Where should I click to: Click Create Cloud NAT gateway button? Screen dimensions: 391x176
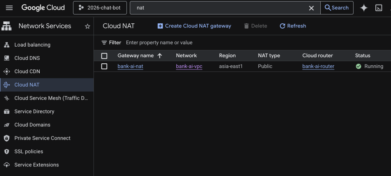(194, 26)
